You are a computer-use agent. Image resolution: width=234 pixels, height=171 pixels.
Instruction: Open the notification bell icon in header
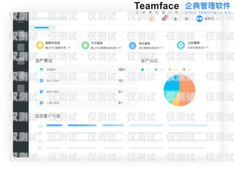coord(175,19)
